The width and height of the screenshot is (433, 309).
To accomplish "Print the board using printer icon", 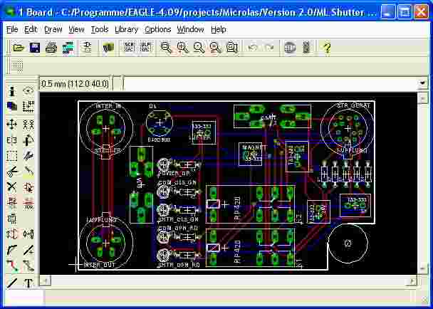I will click(x=51, y=48).
